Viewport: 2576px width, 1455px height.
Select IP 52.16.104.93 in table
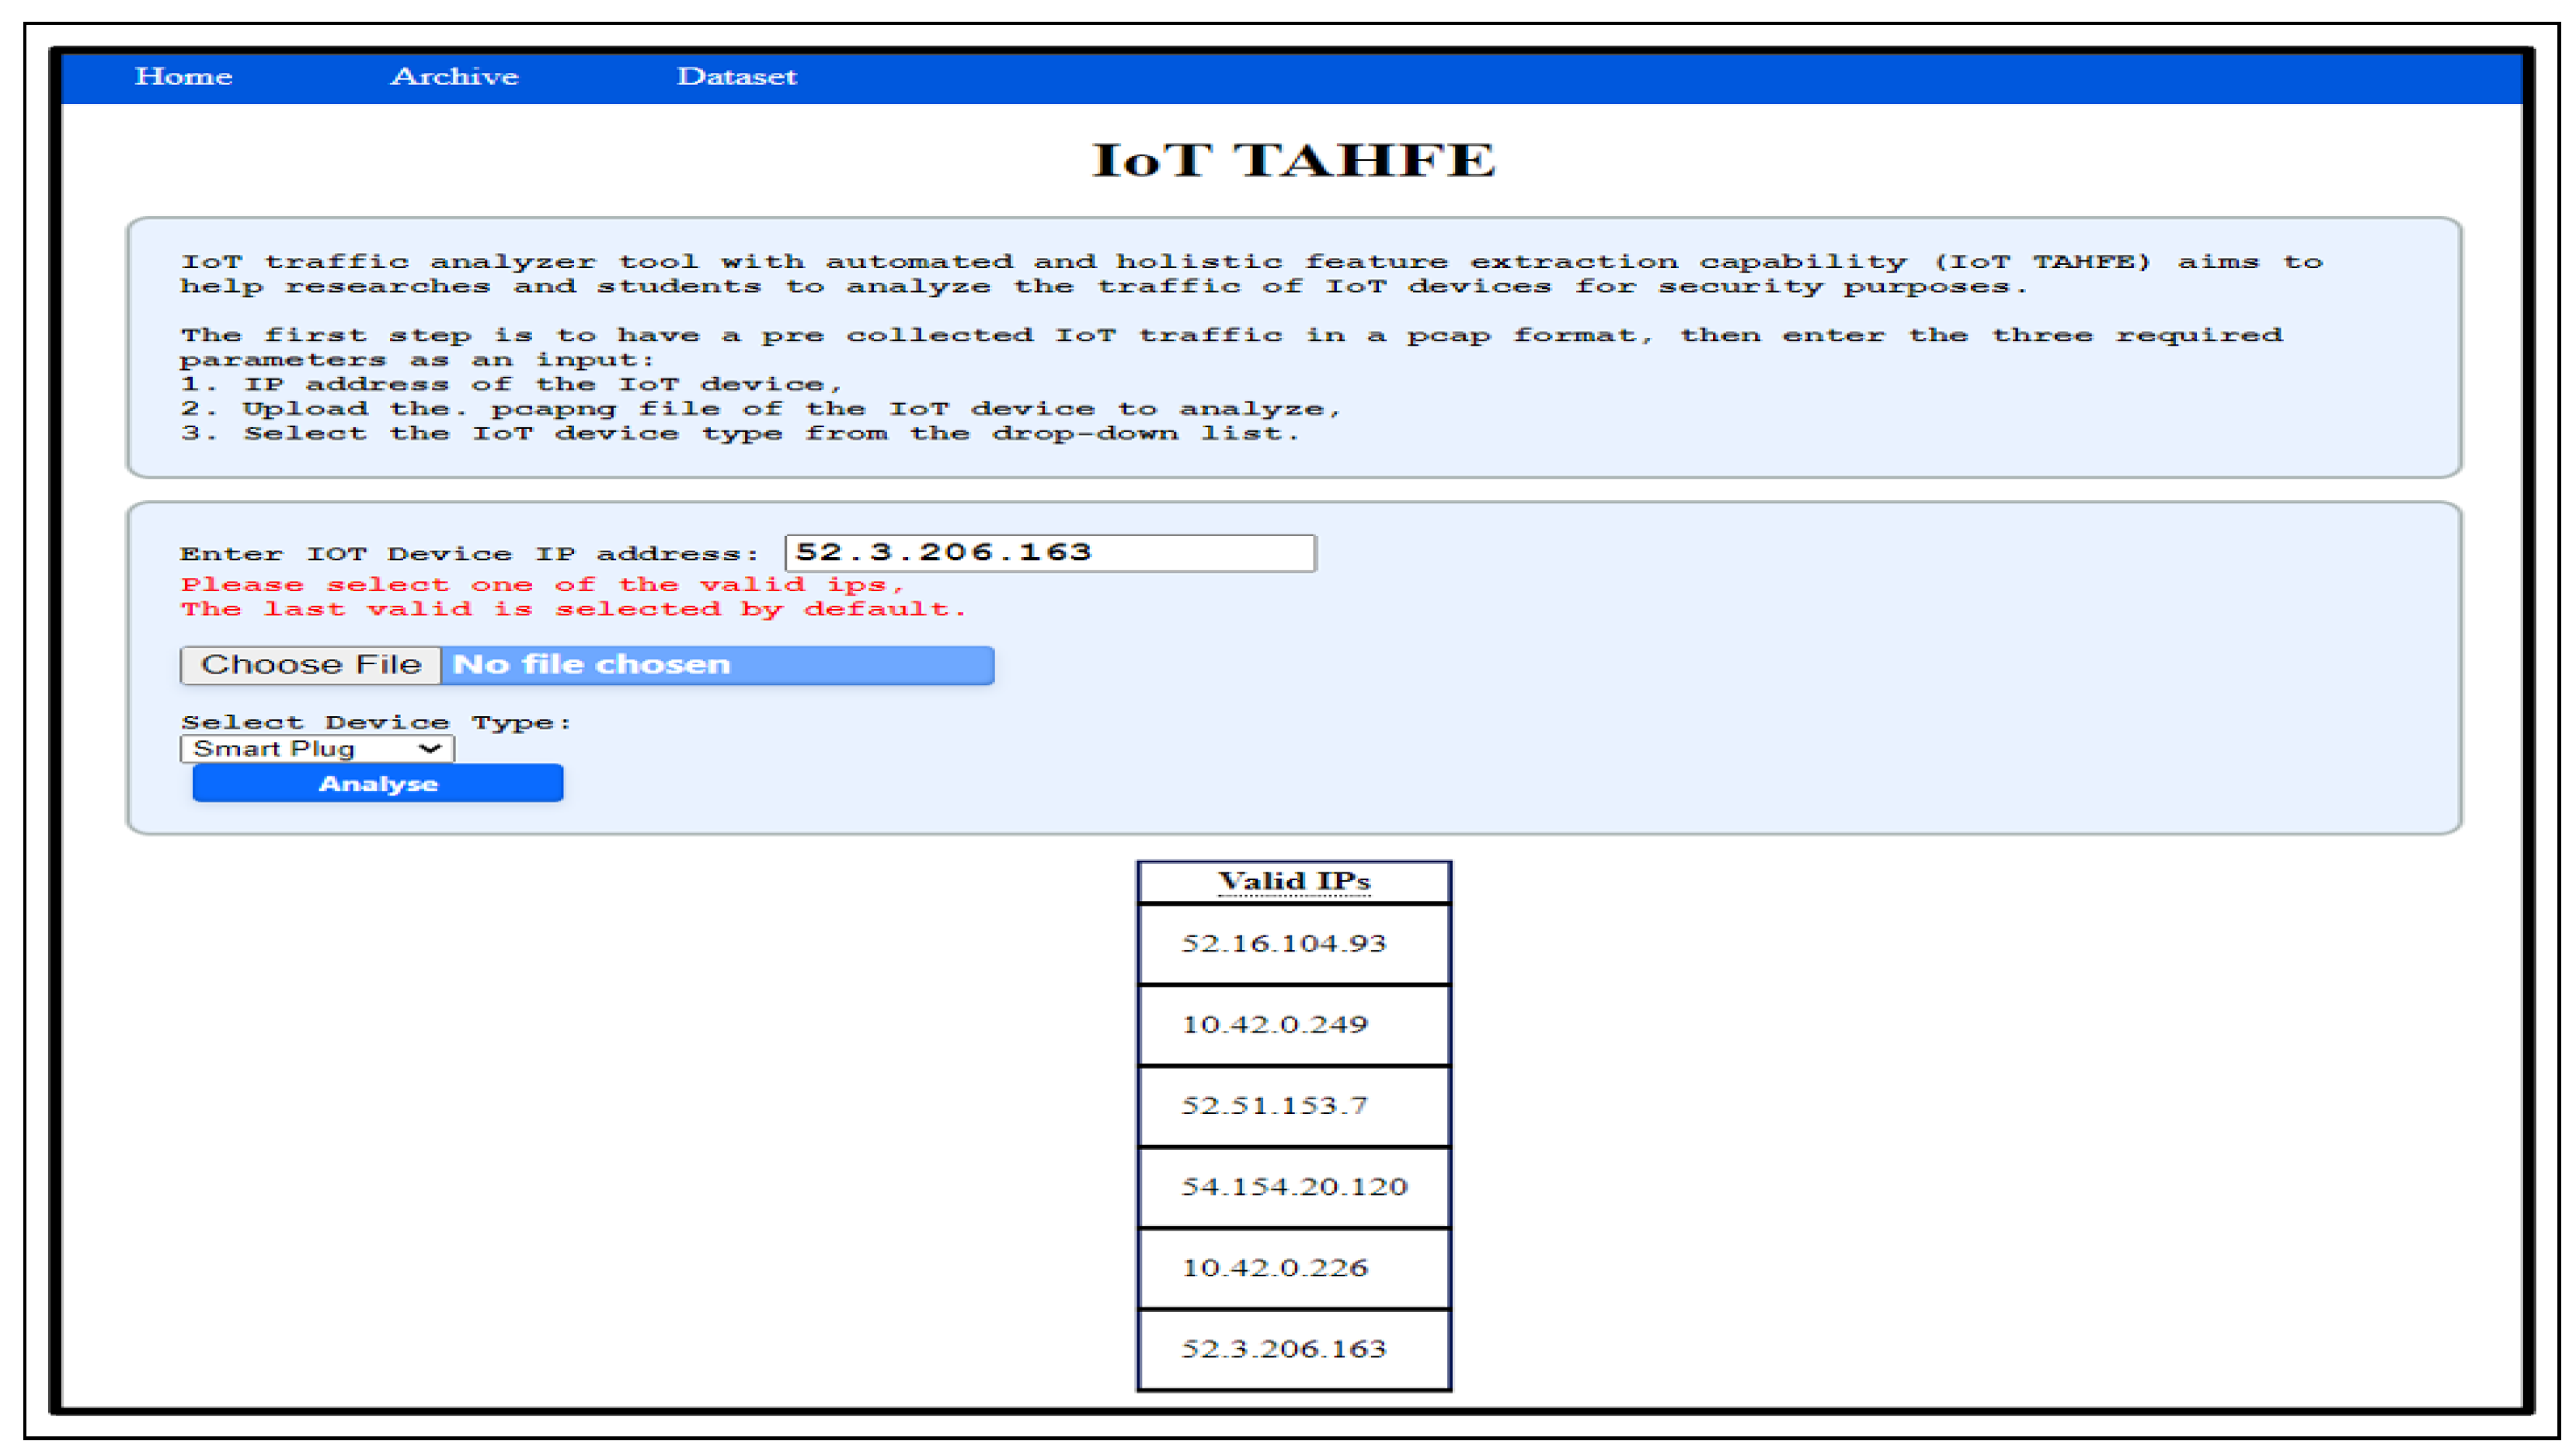click(1284, 943)
